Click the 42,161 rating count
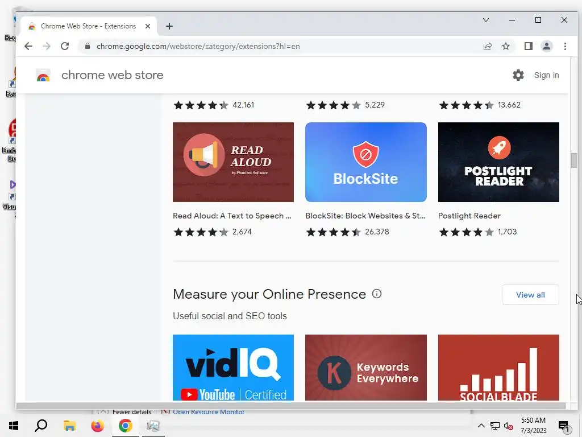 243,105
